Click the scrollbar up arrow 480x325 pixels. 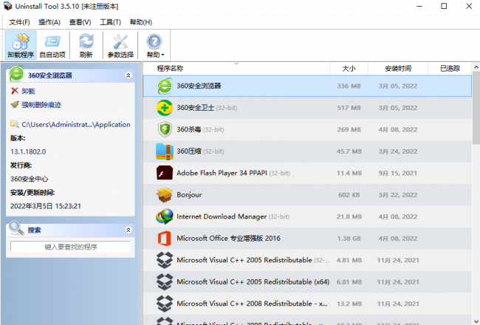coord(476,67)
